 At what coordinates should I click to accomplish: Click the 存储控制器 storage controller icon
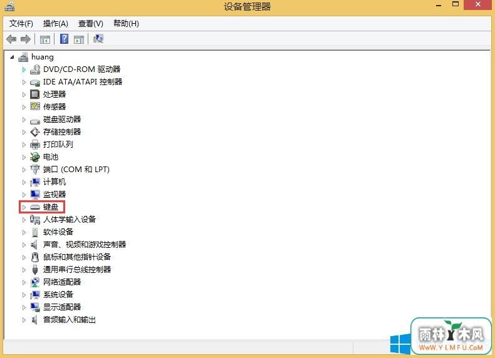pyautogui.click(x=35, y=132)
